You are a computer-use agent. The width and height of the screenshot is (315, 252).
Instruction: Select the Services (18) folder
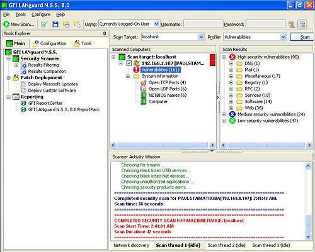pyautogui.click(x=257, y=96)
